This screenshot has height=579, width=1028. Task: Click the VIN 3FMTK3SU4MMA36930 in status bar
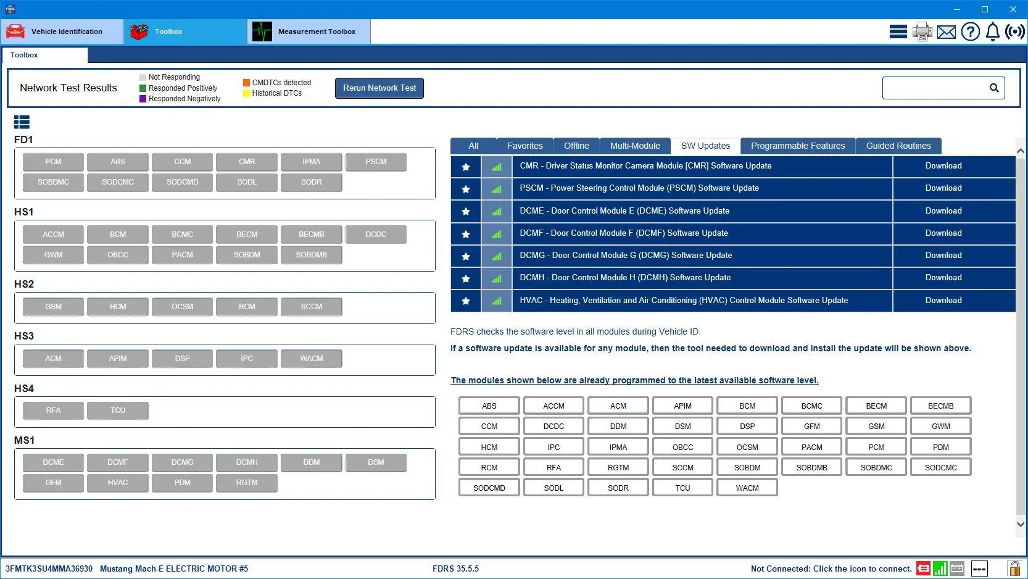(49, 569)
